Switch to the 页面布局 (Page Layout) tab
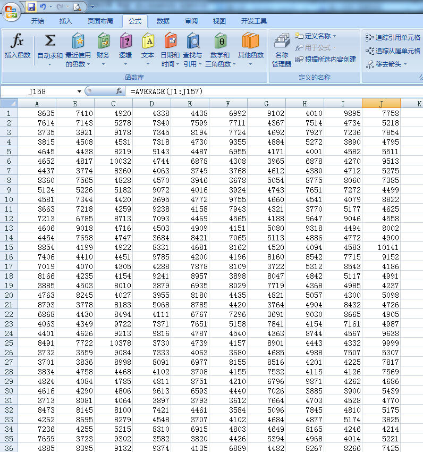423x452 pixels. (x=100, y=21)
